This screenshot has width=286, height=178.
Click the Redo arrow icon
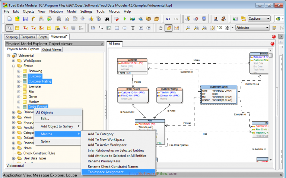[x=176, y=19]
